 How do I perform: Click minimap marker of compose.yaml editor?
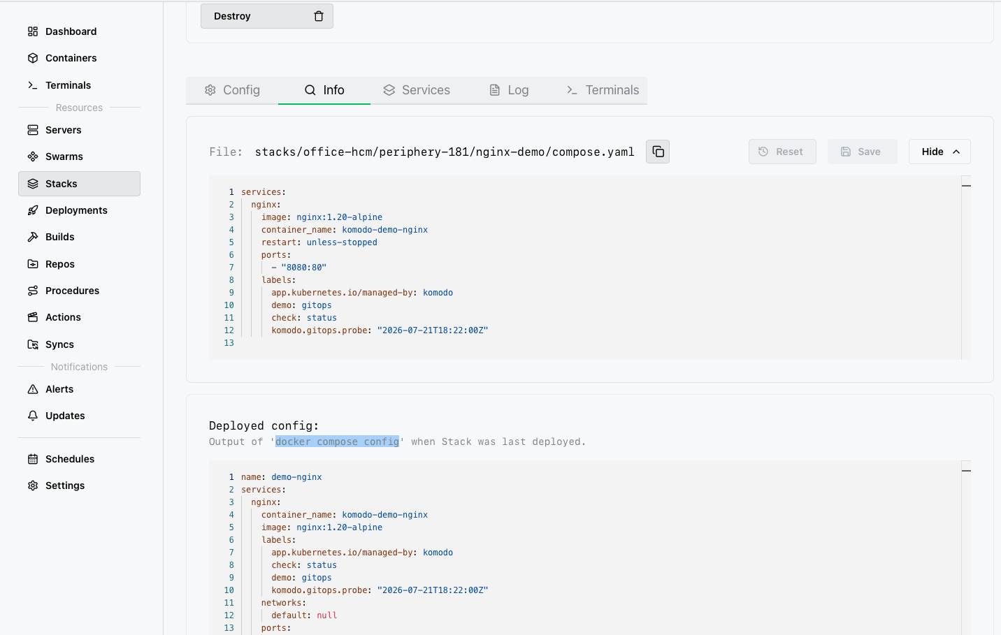(x=966, y=186)
